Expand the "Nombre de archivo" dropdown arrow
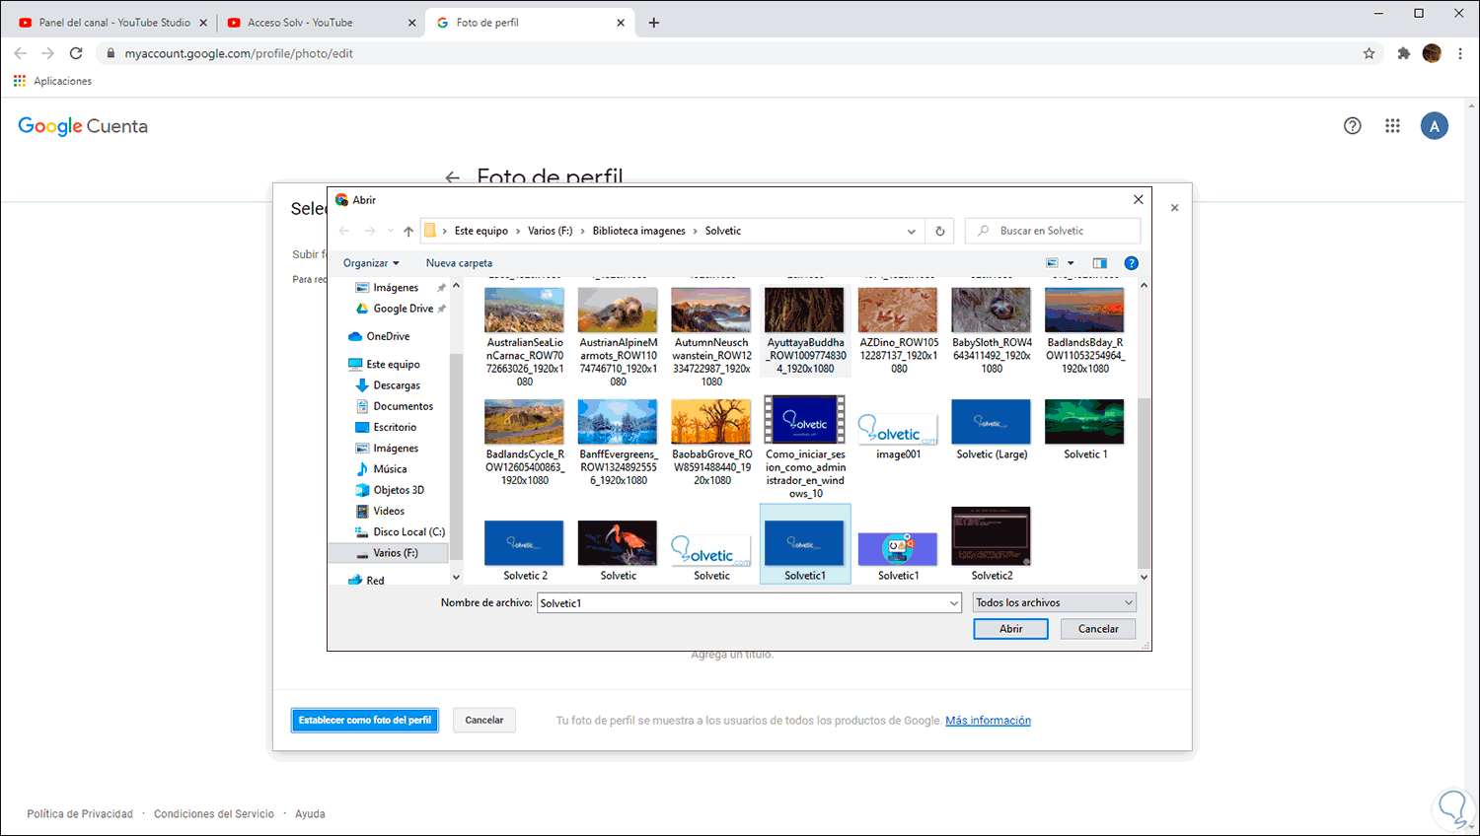This screenshot has height=836, width=1480. 954,602
